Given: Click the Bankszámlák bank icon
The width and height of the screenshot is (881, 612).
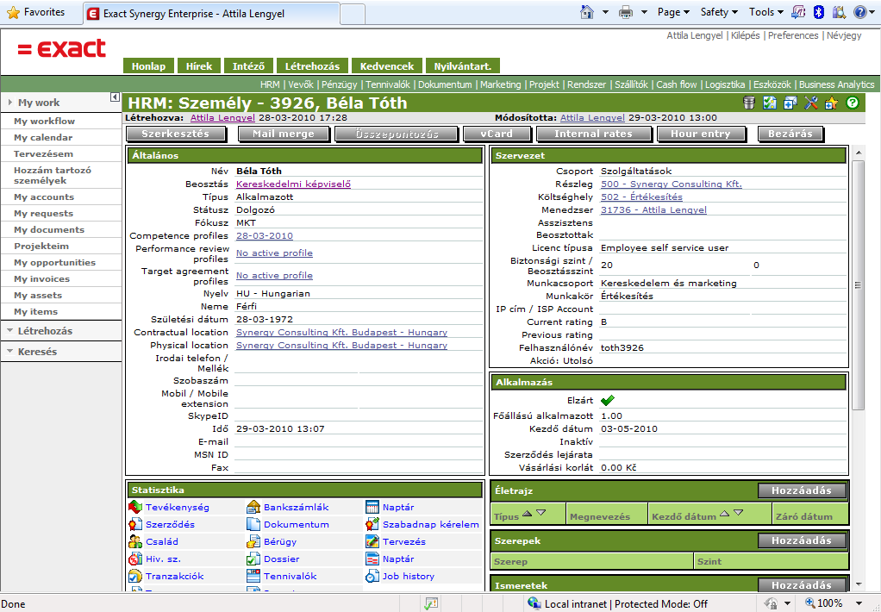Looking at the screenshot, I should click(253, 507).
